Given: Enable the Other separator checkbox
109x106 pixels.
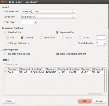Looking at the screenshot, I should point(80,38).
